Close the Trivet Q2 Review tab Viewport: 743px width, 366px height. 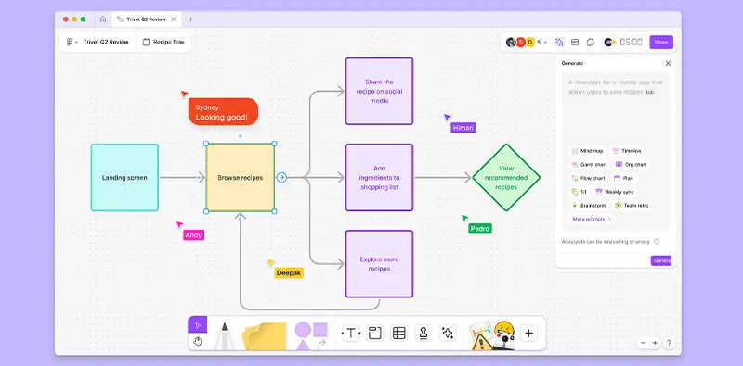174,19
